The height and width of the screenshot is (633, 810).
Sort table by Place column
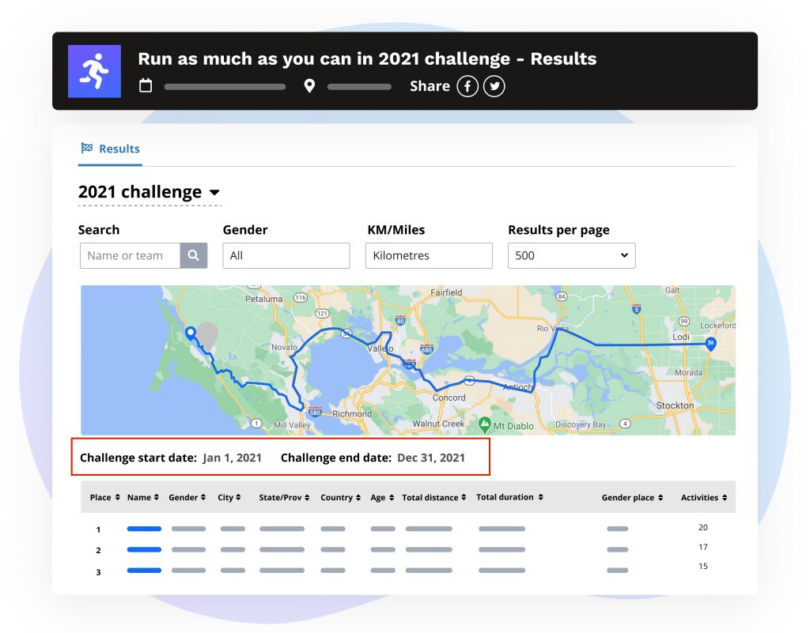pos(104,498)
